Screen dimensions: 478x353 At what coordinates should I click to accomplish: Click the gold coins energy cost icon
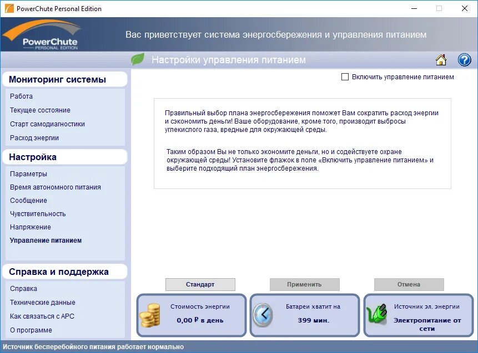coord(150,315)
